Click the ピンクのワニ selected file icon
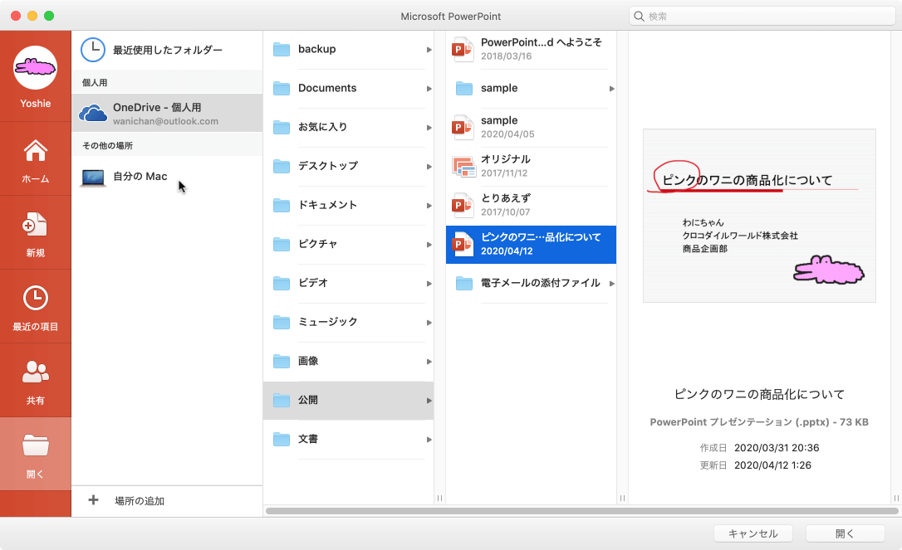Image resolution: width=902 pixels, height=550 pixels. 463,244
